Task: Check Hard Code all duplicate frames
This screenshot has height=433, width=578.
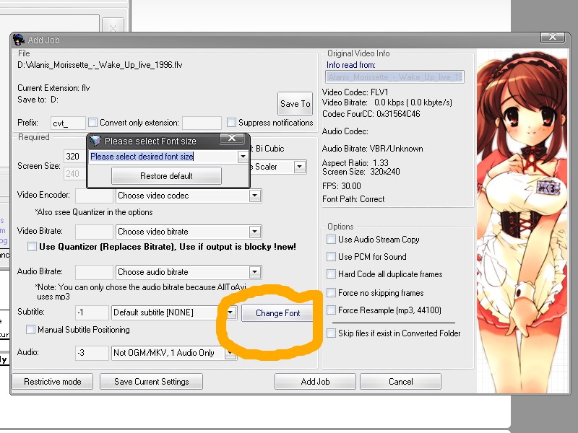Action: [x=331, y=274]
